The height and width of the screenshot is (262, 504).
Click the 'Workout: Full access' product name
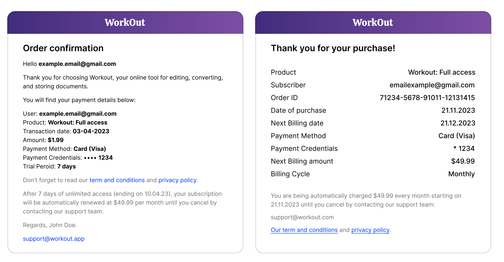442,72
